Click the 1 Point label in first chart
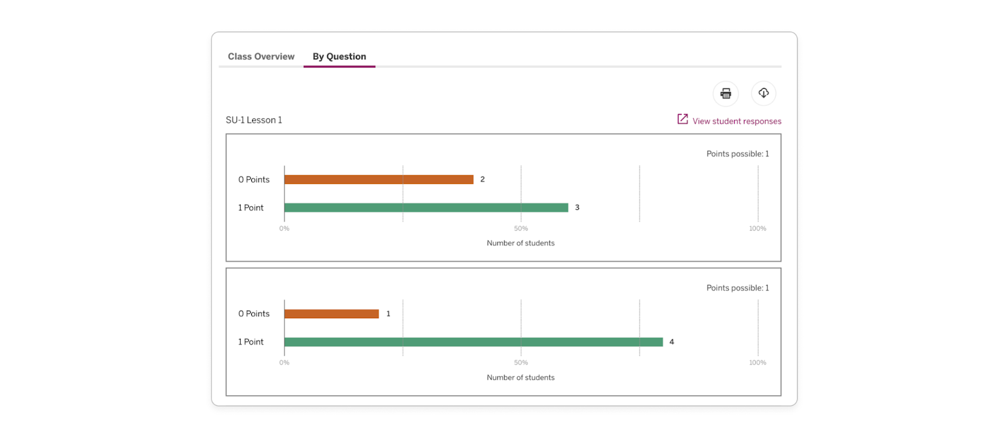Image resolution: width=1008 pixels, height=438 pixels. [250, 207]
